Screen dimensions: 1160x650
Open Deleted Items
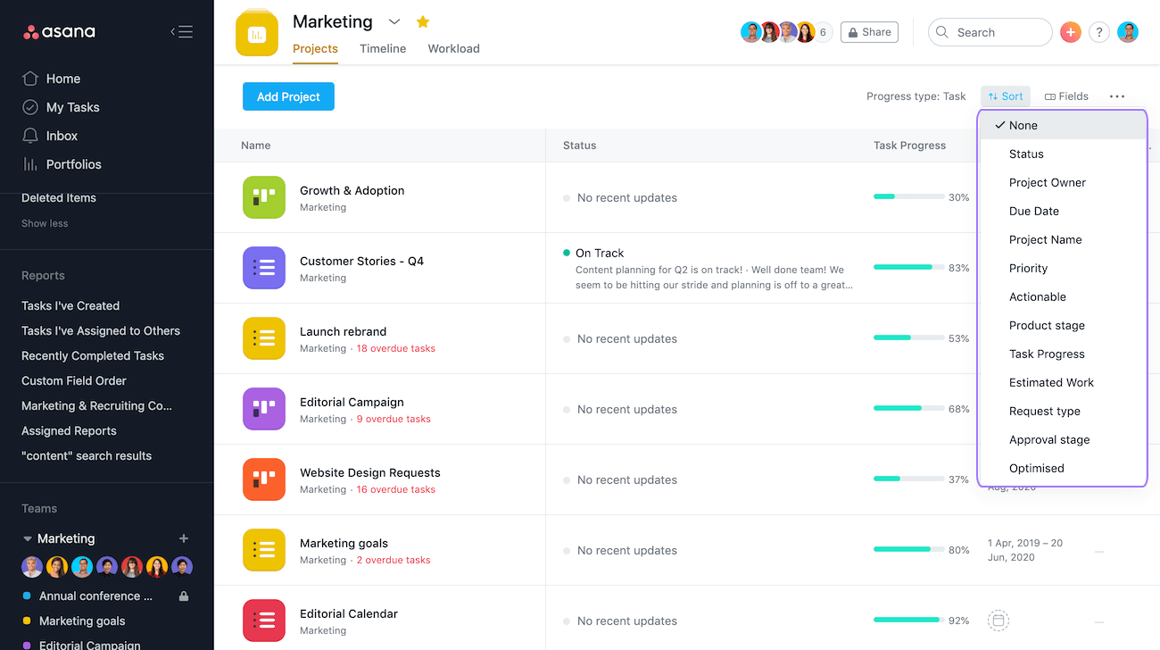tap(59, 198)
